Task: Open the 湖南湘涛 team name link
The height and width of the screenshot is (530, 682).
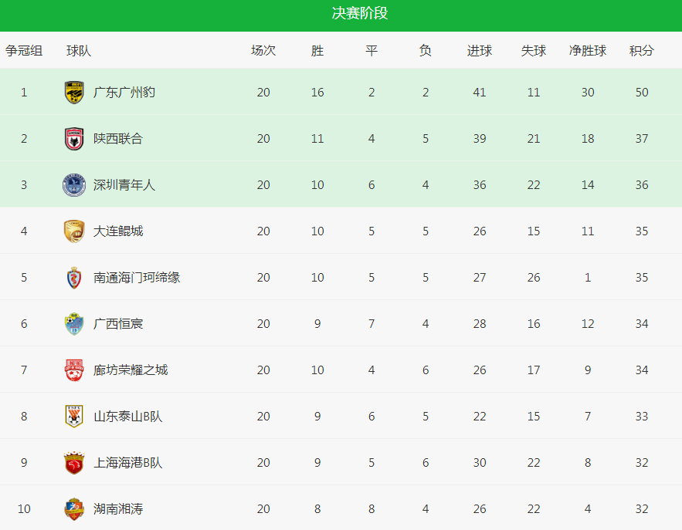Action: click(118, 508)
